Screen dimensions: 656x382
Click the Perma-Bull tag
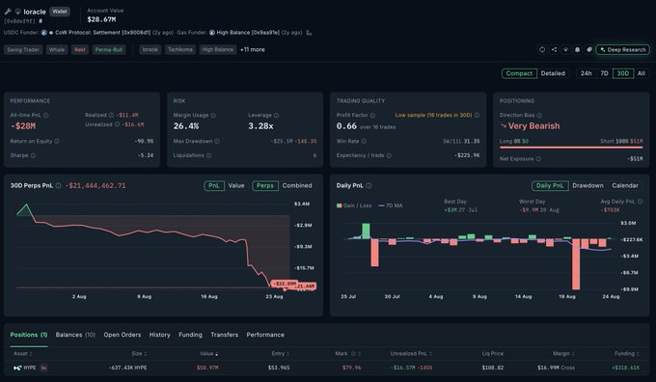pyautogui.click(x=109, y=49)
